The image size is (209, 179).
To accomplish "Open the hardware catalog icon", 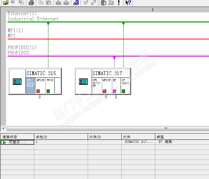I will (x=103, y=3).
